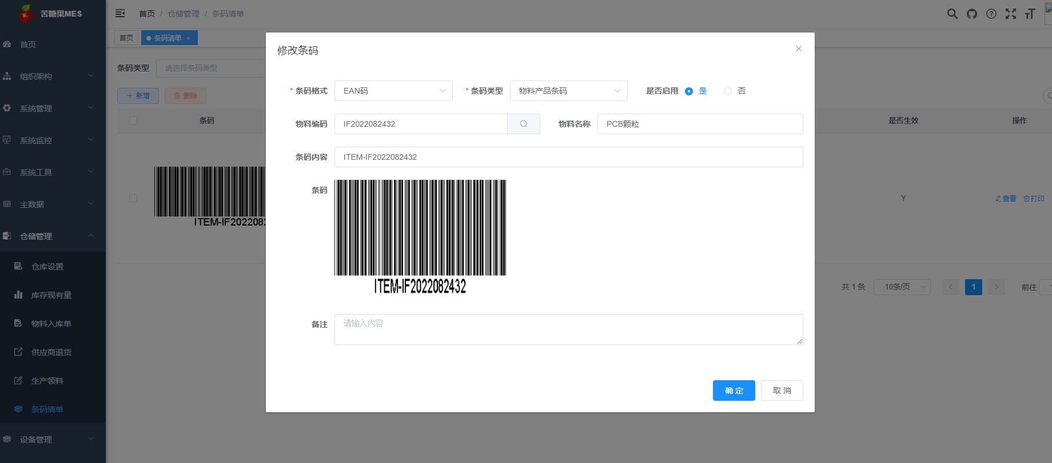1052x463 pixels.
Task: Open the 条码格式 dropdown showing EAN码
Action: [393, 91]
